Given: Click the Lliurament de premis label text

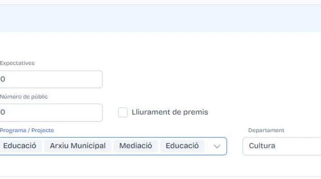Looking at the screenshot, I should (170, 112).
